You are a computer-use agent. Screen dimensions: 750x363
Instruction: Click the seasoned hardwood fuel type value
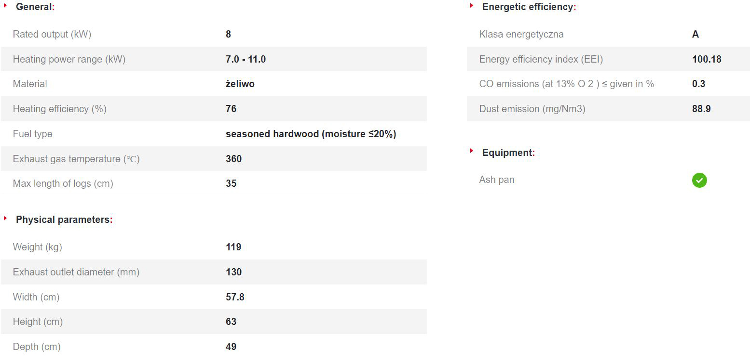[311, 134]
